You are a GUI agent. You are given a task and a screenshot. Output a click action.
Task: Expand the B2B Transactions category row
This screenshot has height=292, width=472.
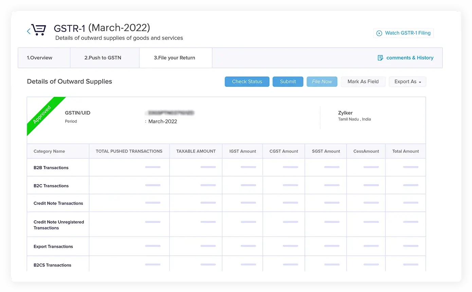pyautogui.click(x=51, y=167)
